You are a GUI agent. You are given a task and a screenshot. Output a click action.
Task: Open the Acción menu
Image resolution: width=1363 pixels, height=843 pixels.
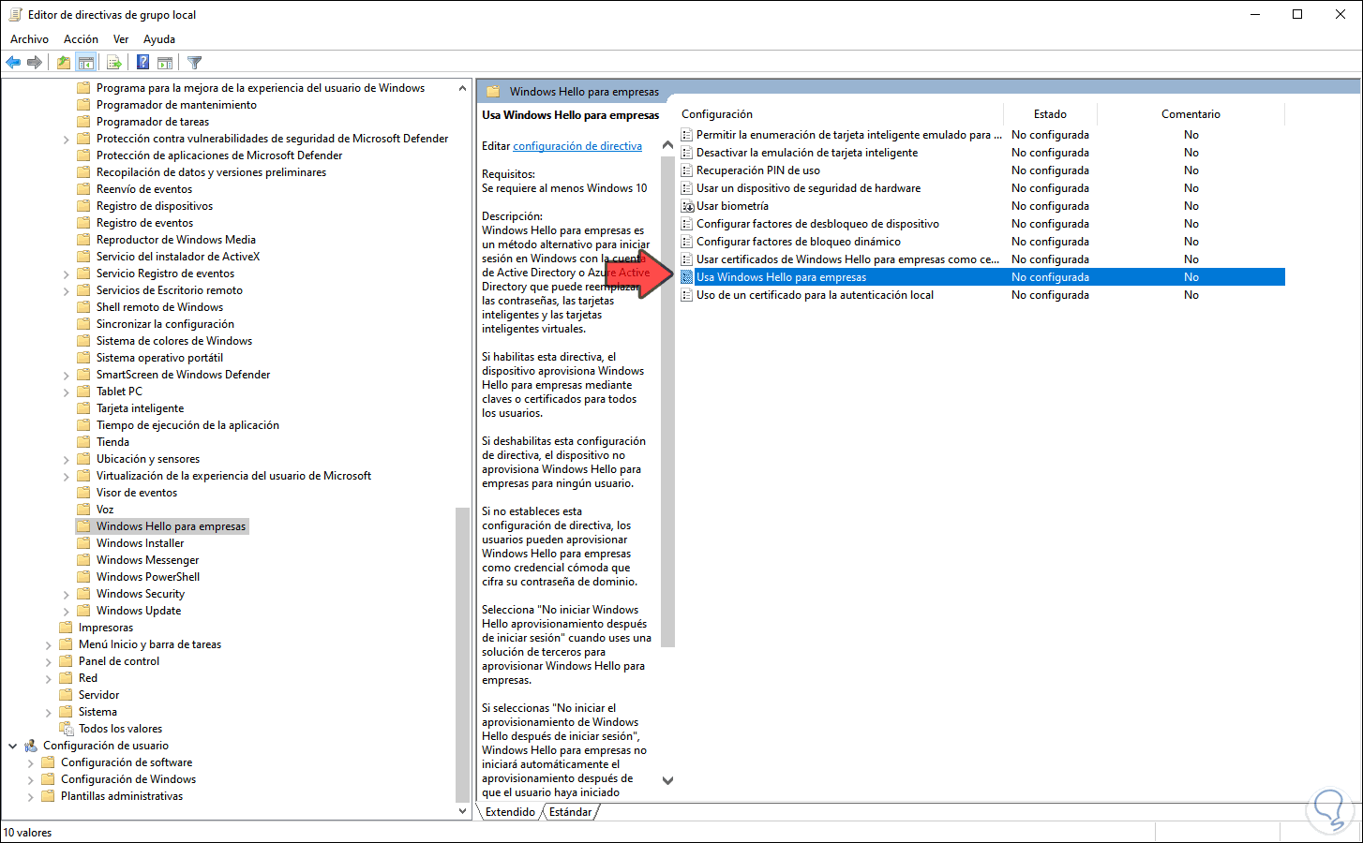click(81, 39)
